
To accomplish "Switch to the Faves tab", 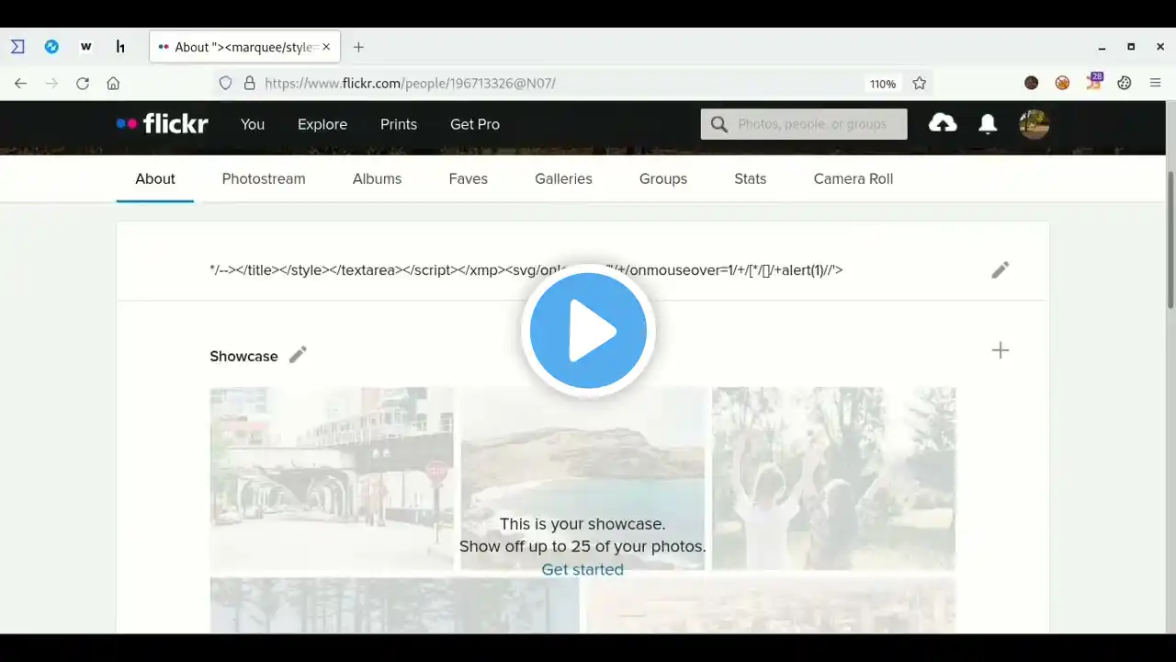I will point(469,179).
